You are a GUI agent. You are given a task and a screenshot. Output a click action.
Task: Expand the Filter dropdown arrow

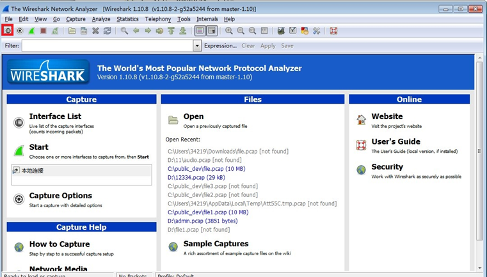pyautogui.click(x=198, y=46)
